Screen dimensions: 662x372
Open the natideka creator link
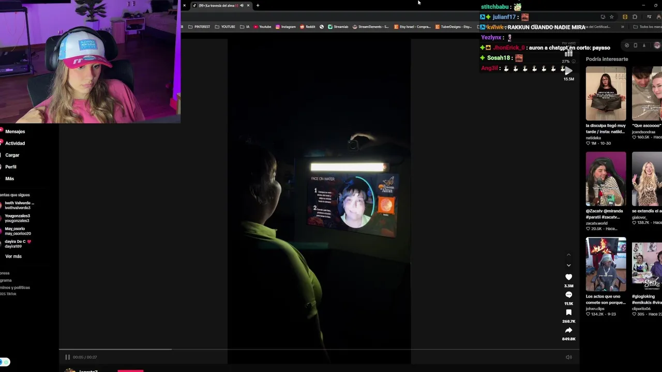(x=595, y=138)
